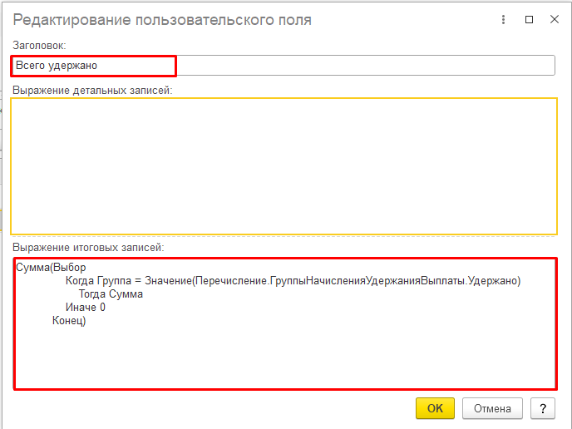Viewport: 572px width, 429px height.
Task: Click the Выражение итоговых записей label
Action: click(x=88, y=248)
